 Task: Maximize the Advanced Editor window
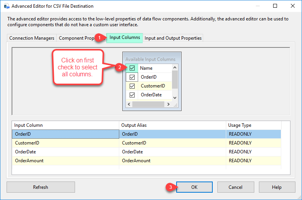point(275,6)
